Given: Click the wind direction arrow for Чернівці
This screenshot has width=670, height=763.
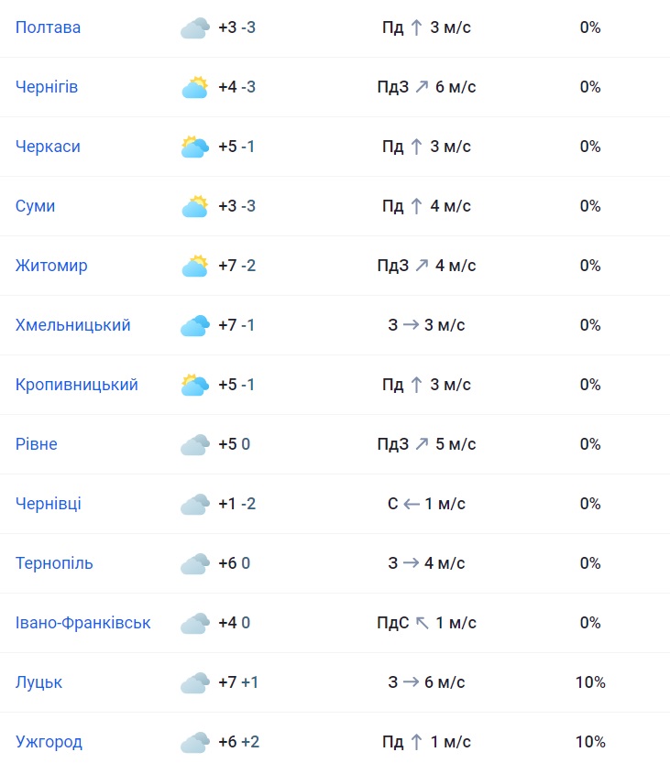Looking at the screenshot, I should tap(412, 504).
